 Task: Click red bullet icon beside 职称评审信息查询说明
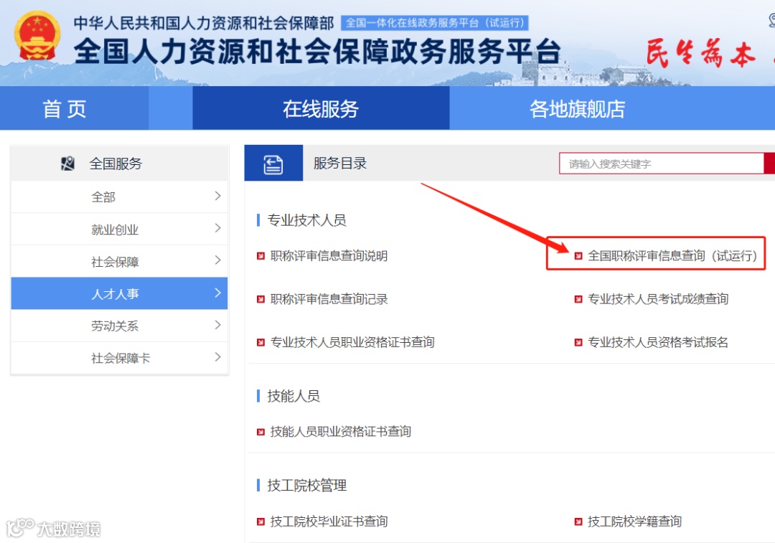click(260, 256)
